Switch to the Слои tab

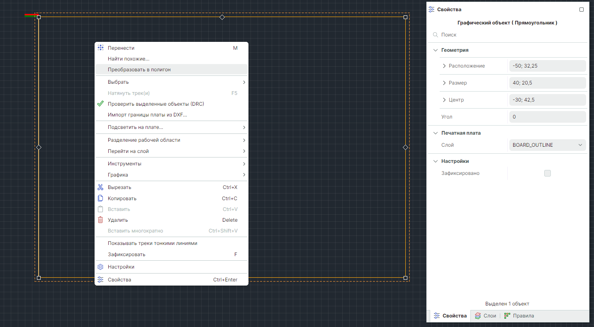(486, 316)
